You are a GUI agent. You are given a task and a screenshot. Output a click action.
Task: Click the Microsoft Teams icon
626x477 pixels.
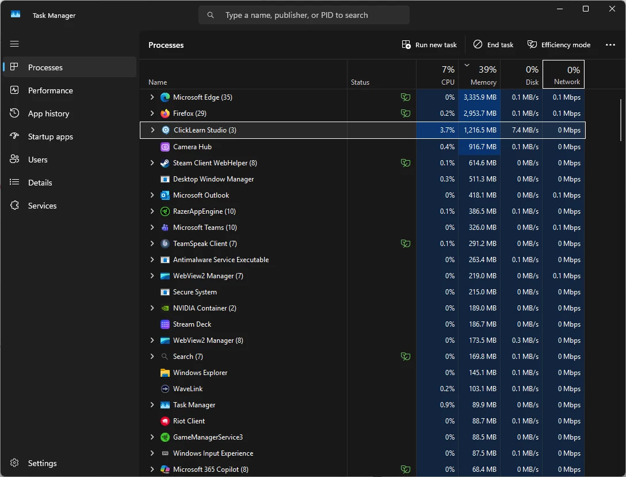(165, 228)
